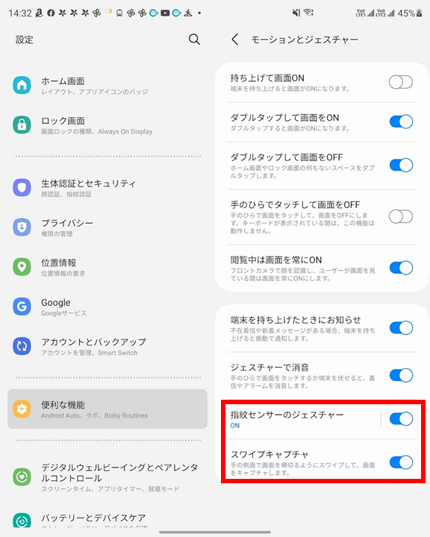The height and width of the screenshot is (537, 430).
Task: Turn off 閲覧中は画面を常にON toggle
Action: pos(401,268)
